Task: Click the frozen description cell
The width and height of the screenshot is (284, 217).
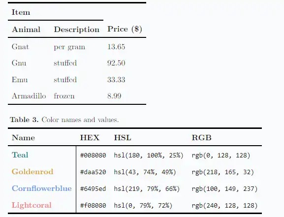Action: click(64, 96)
